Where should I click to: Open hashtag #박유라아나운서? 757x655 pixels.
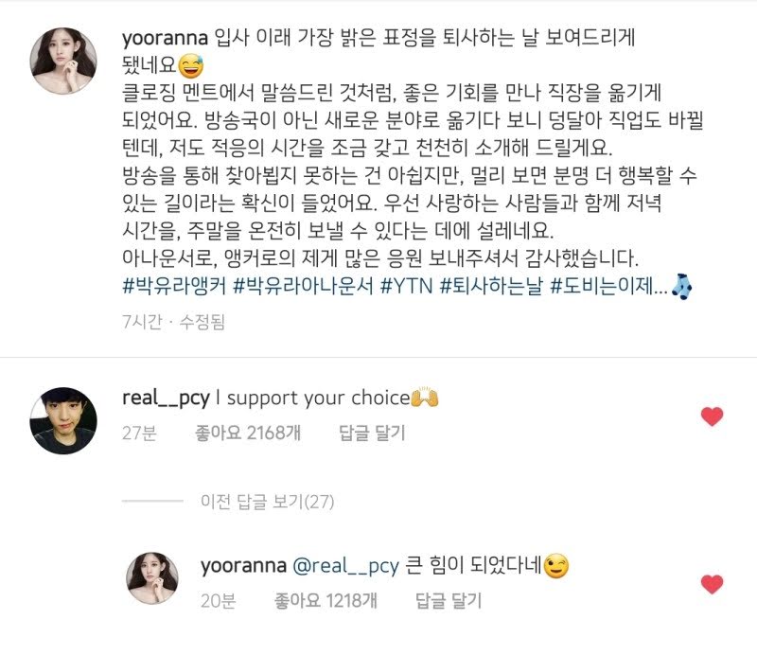[303, 286]
